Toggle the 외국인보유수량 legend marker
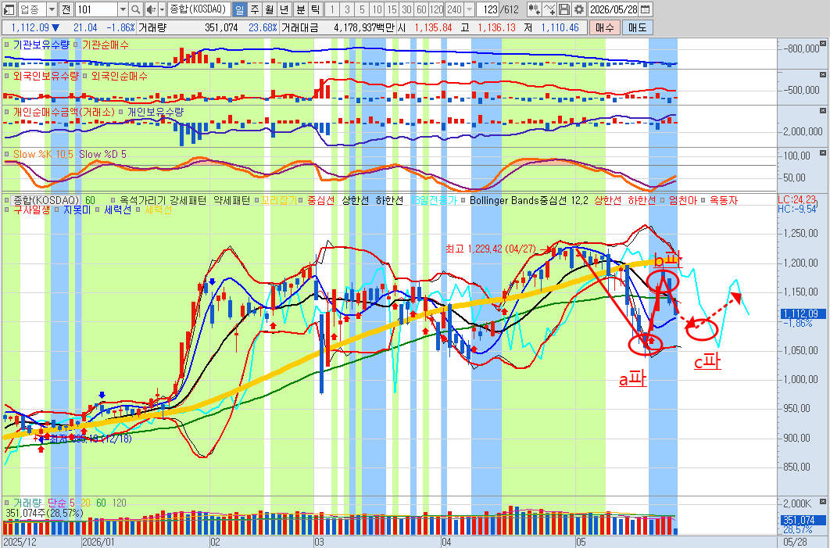This screenshot has width=830, height=548. click(7, 77)
